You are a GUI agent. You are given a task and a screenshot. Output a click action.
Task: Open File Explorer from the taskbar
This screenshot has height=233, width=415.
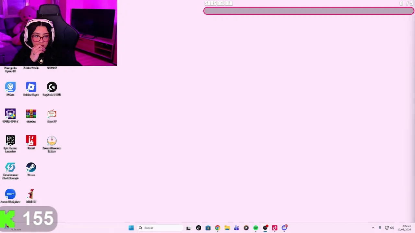click(x=227, y=228)
